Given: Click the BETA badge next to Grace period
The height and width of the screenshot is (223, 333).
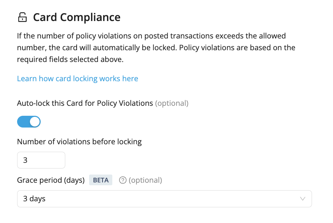Looking at the screenshot, I should point(101,180).
